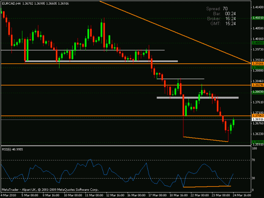The image size is (264, 198).
Task: Click the current price label 1.36916
Action: click(x=258, y=119)
